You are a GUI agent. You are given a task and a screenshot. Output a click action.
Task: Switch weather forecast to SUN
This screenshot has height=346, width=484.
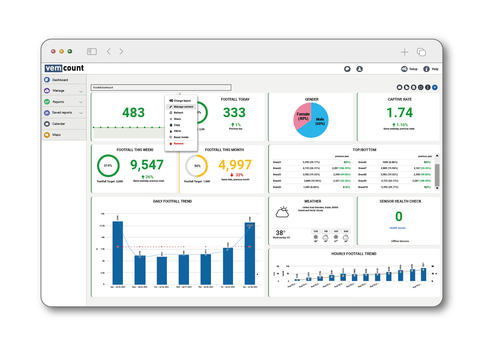tap(346, 231)
